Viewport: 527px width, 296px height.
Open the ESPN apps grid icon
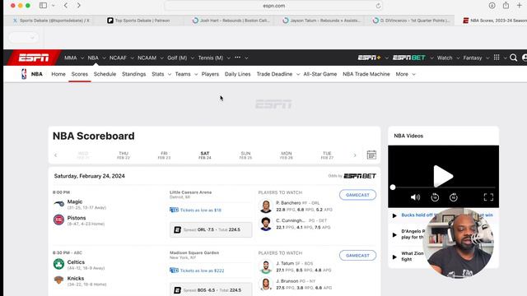click(x=497, y=58)
